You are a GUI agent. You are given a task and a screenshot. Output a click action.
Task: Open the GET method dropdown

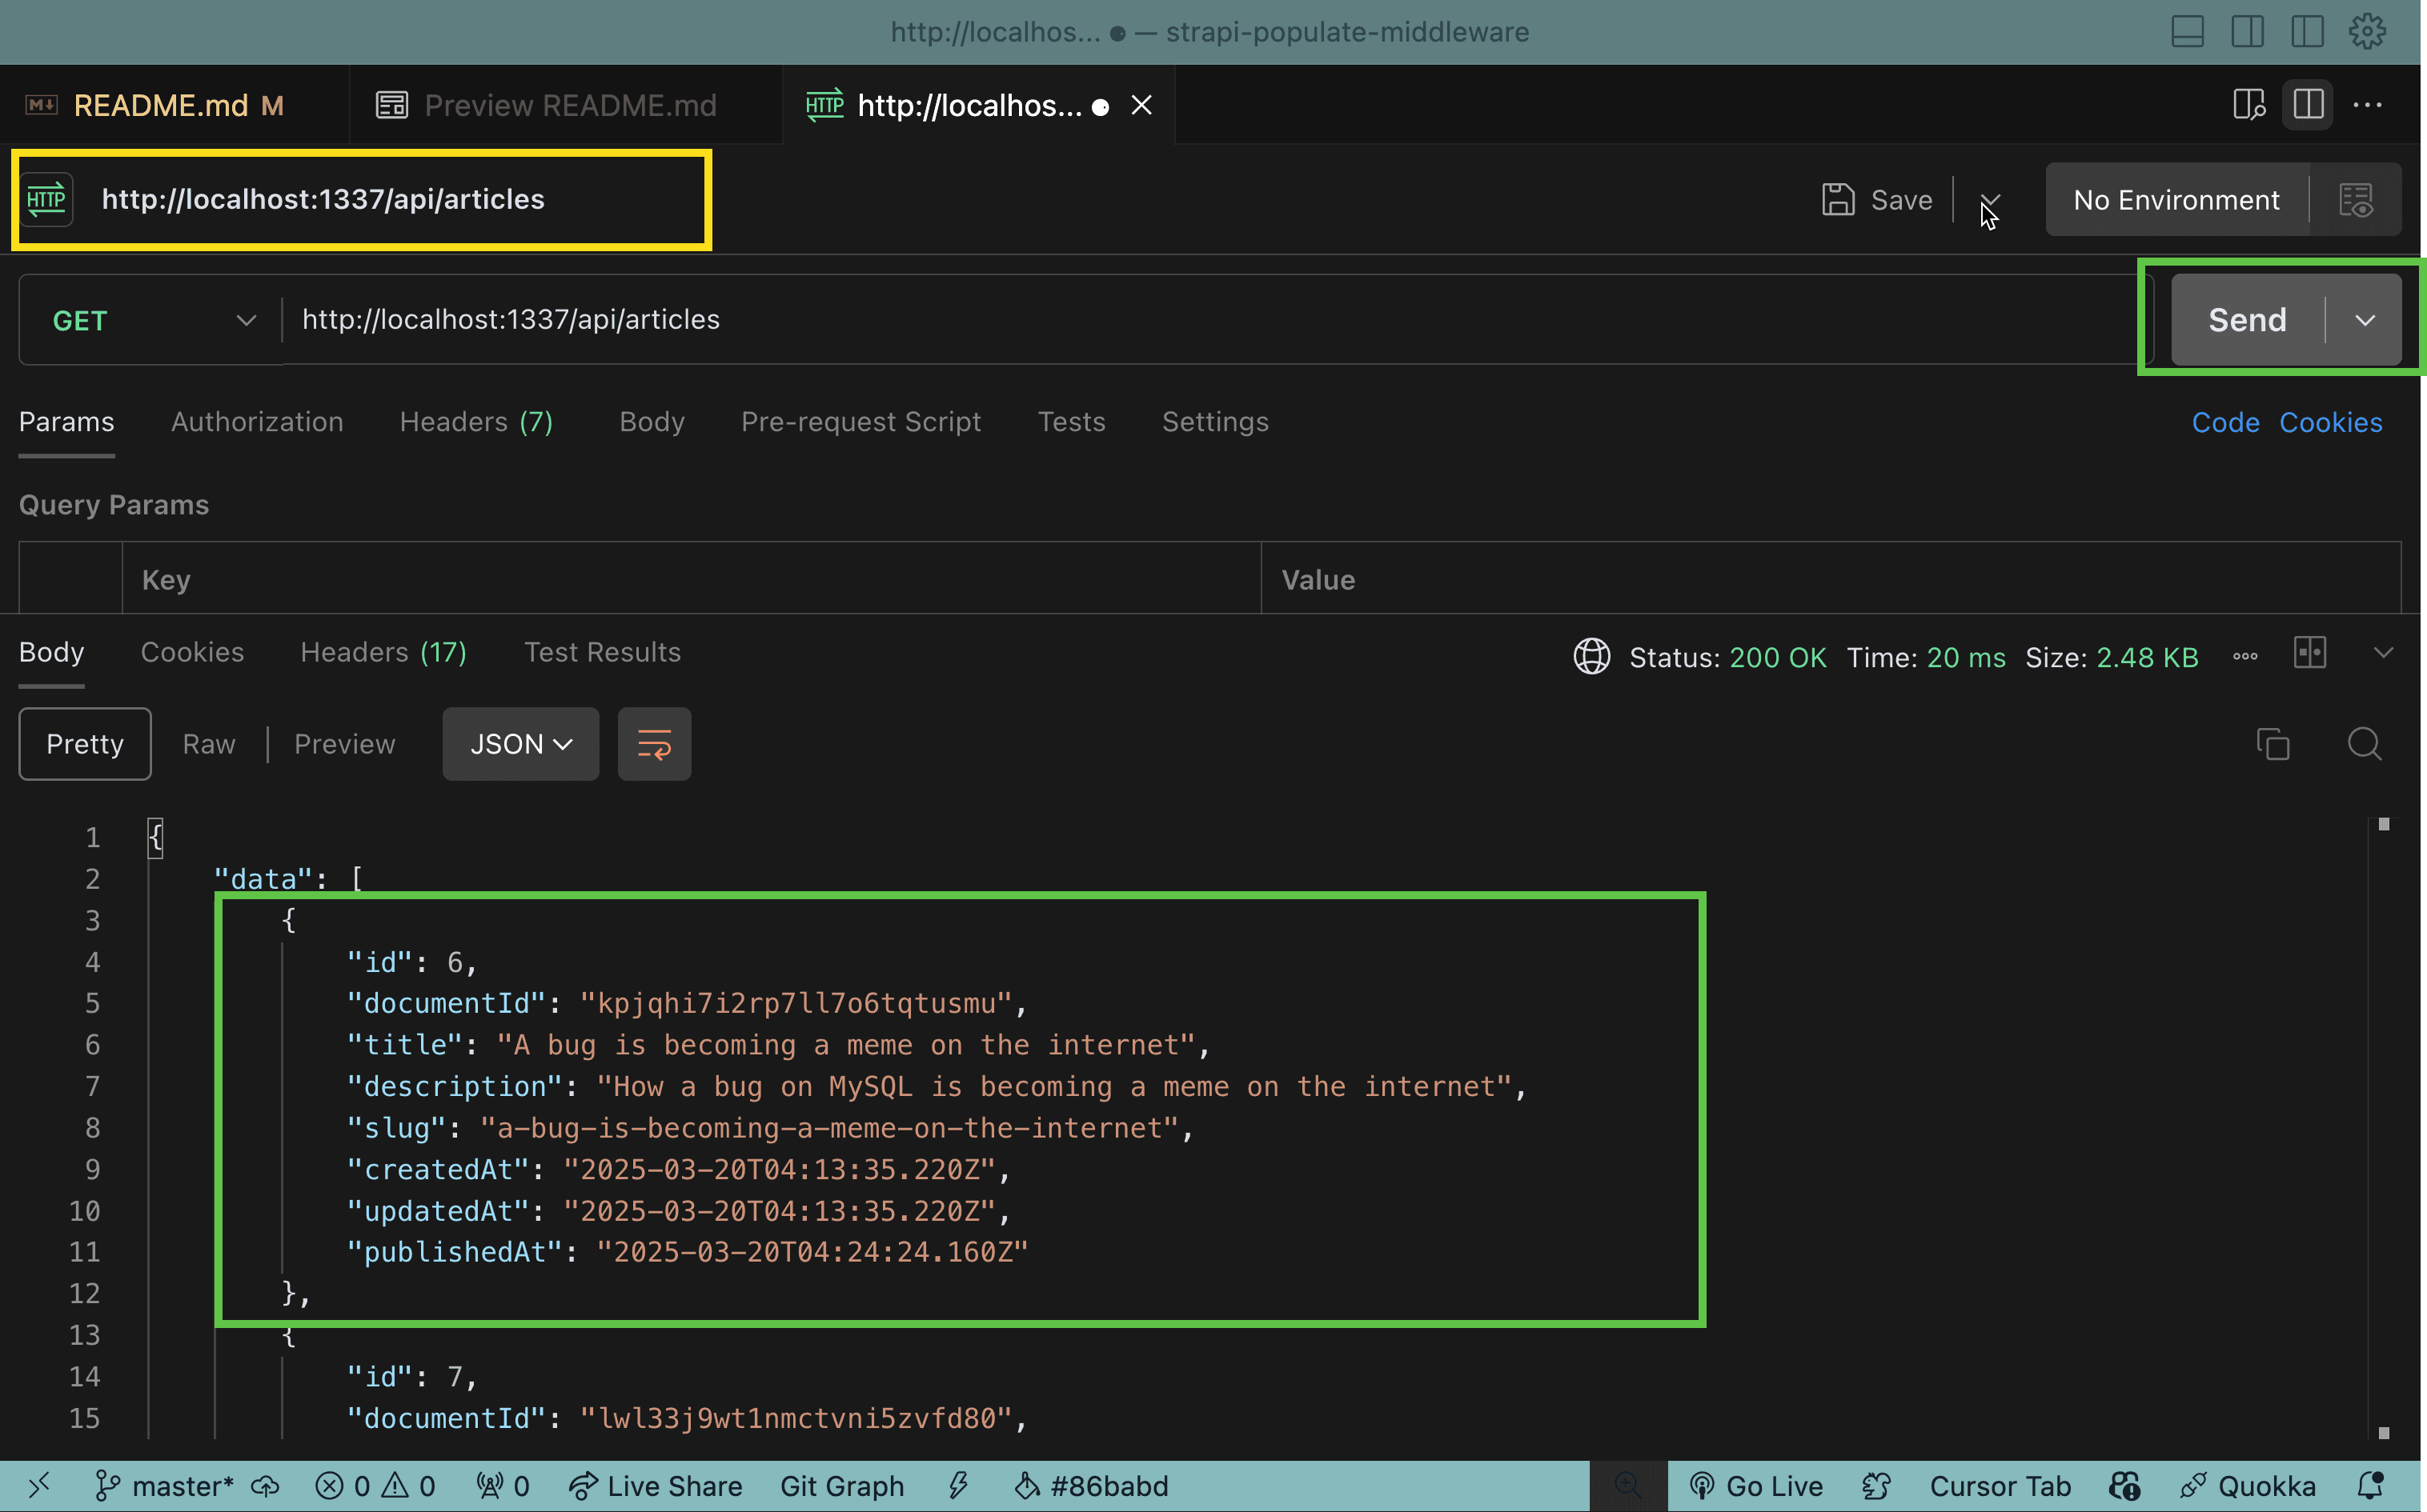pyautogui.click(x=152, y=320)
